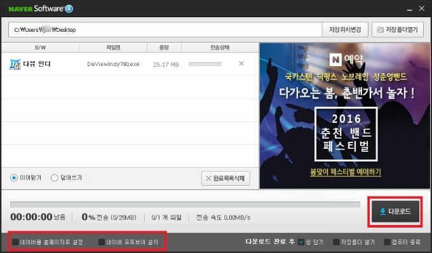Uncheck the 창 닫기 checkbox
432x253 pixels.
click(301, 242)
